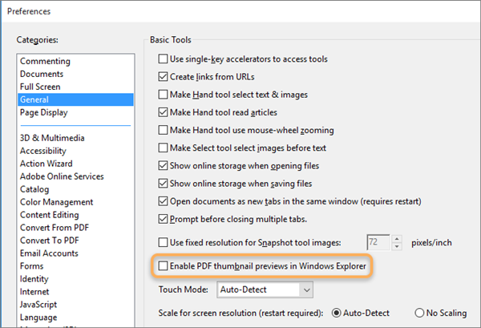
Task: Open the 3D & Multimedia category
Action: [x=52, y=138]
